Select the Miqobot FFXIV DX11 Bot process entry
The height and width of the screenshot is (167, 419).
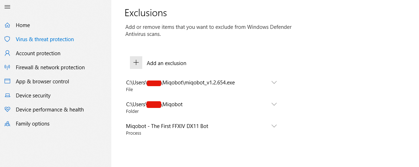click(x=167, y=126)
